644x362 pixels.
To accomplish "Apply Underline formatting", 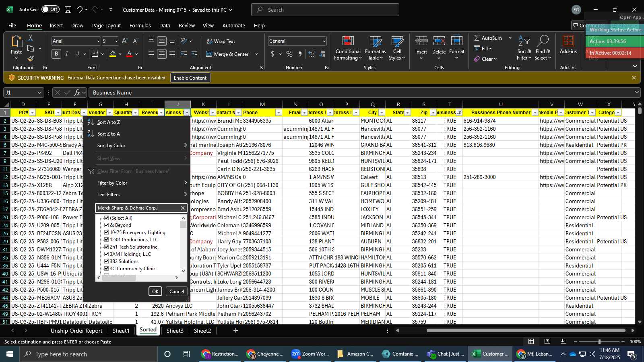I will click(77, 54).
